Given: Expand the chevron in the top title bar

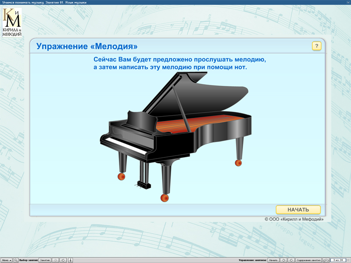Looking at the screenshot, I should [x=347, y=3].
